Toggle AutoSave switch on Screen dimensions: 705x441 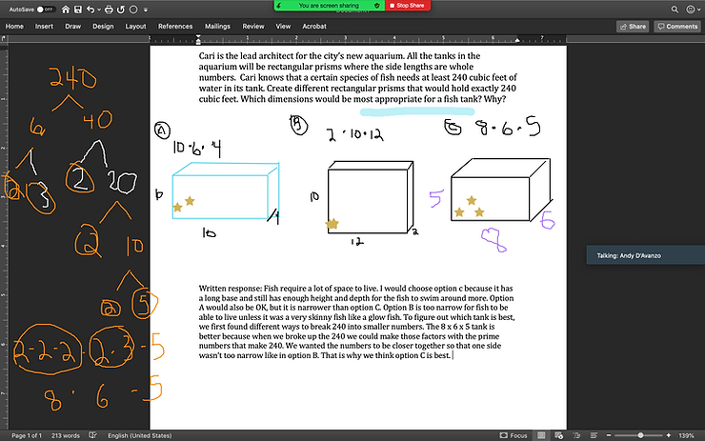[x=43, y=10]
